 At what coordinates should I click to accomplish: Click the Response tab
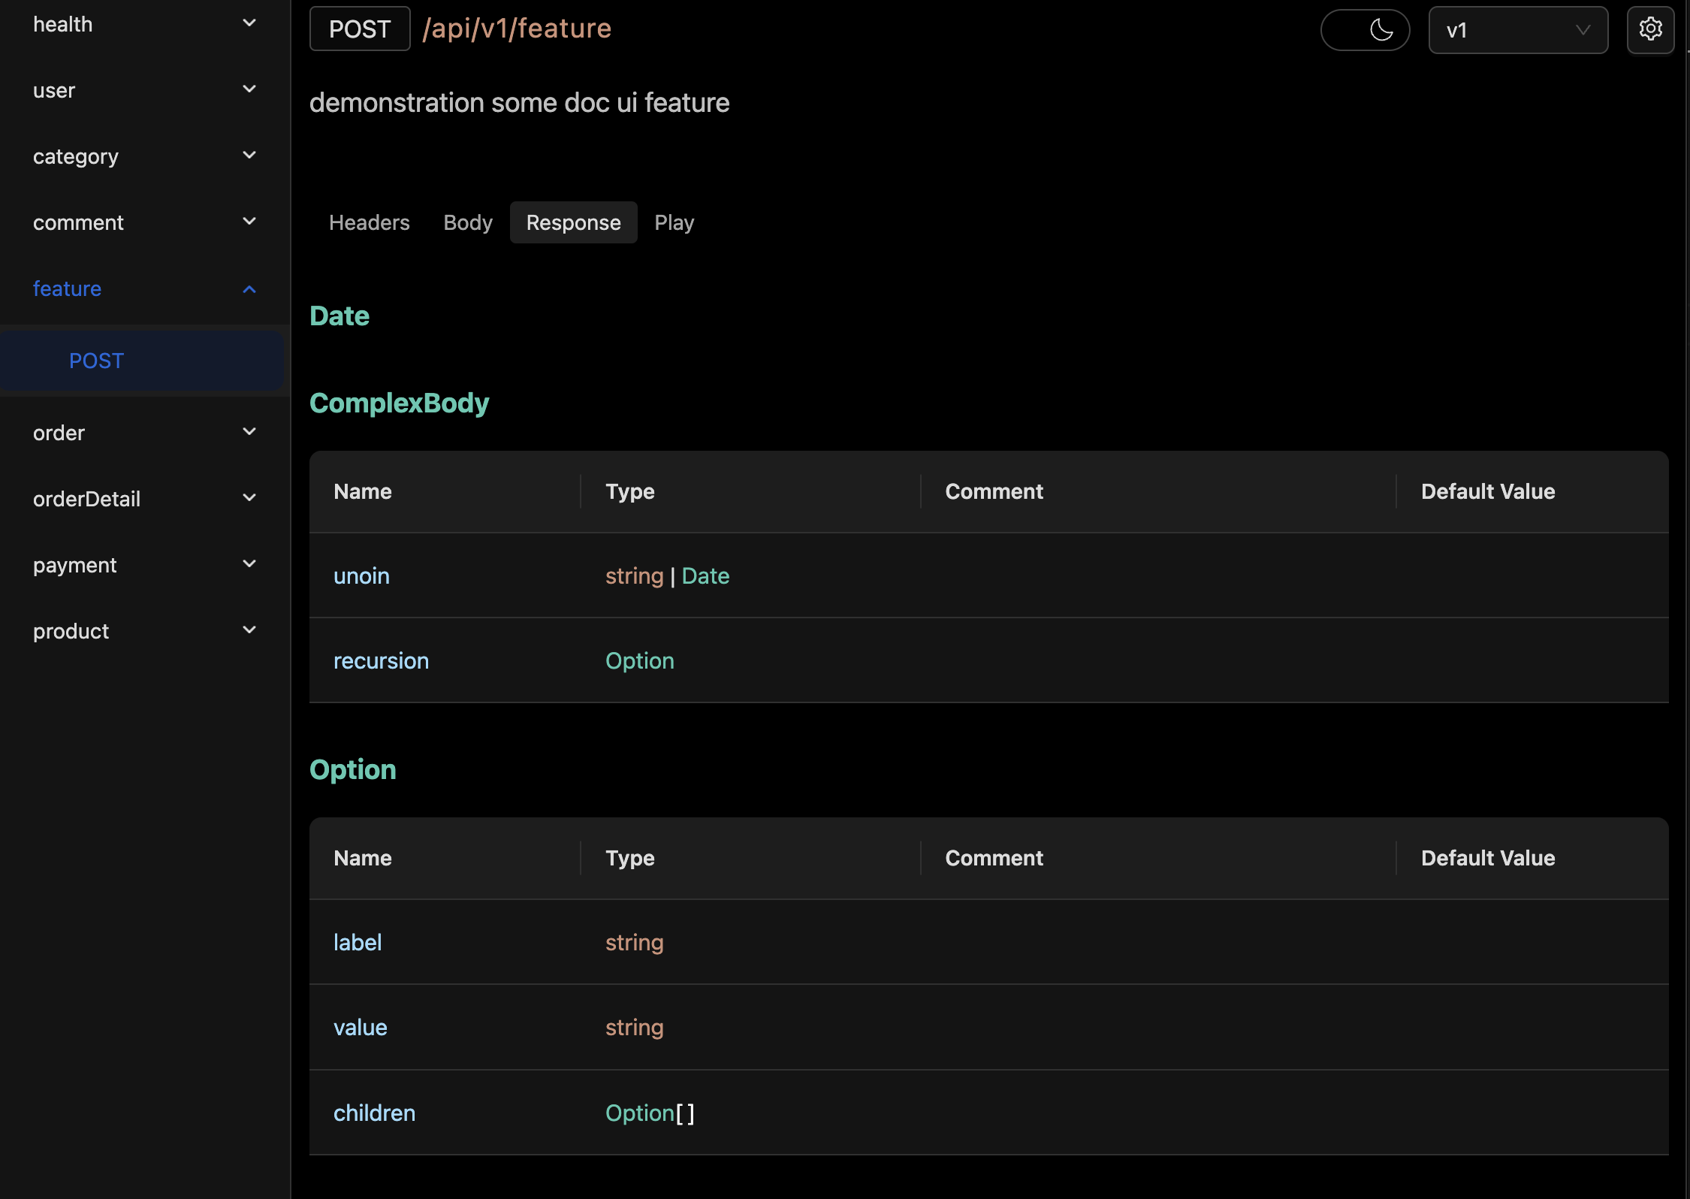point(573,222)
